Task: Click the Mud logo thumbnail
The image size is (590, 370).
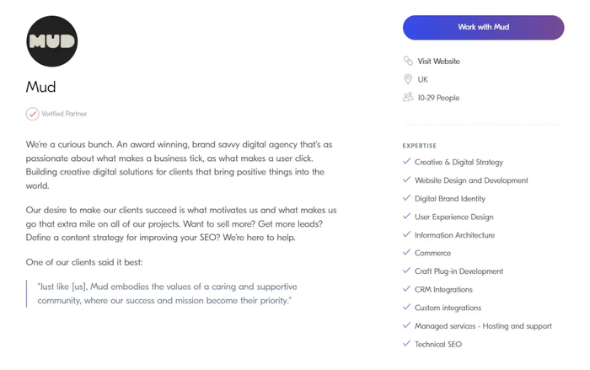Action: pyautogui.click(x=52, y=40)
